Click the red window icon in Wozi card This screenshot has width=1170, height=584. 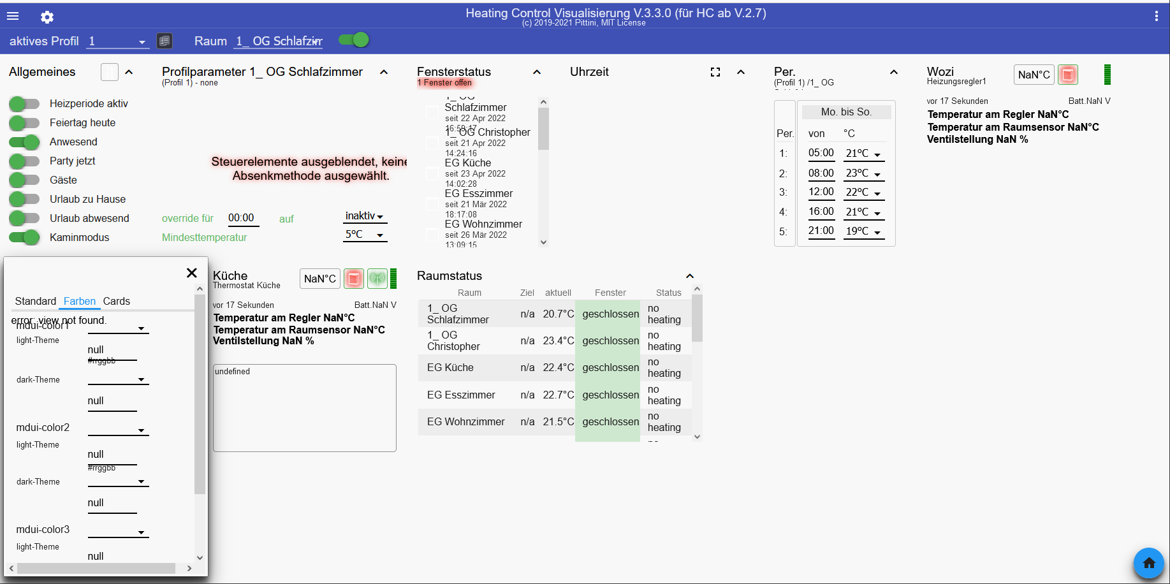point(1068,75)
